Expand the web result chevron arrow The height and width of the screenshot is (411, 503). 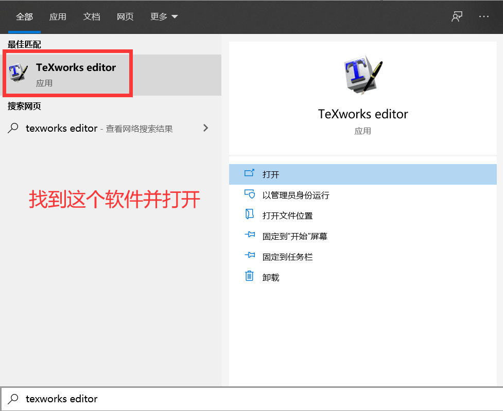205,128
